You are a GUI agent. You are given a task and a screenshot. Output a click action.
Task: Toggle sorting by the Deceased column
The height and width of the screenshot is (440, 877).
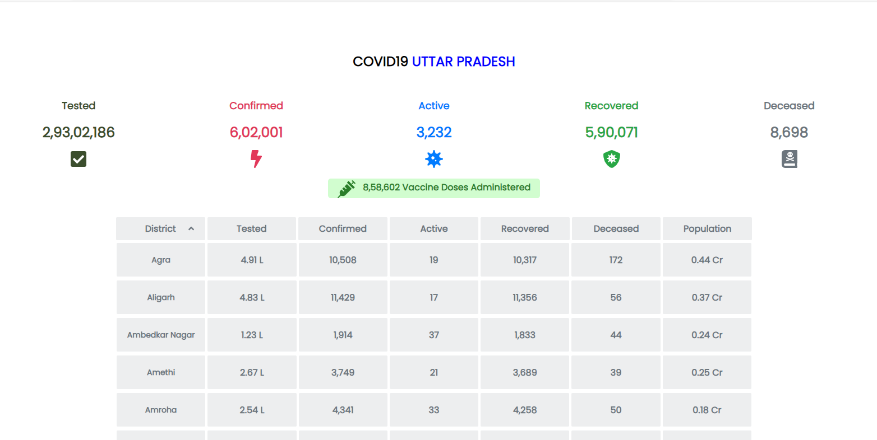616,228
